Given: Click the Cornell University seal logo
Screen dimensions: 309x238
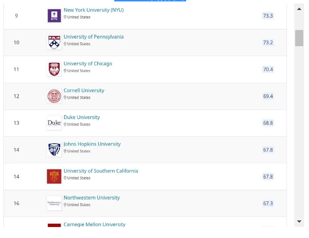Looking at the screenshot, I should tap(54, 96).
